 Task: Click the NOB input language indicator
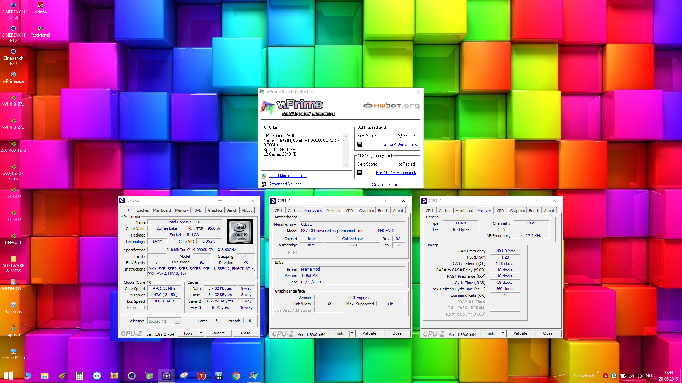pos(650,376)
